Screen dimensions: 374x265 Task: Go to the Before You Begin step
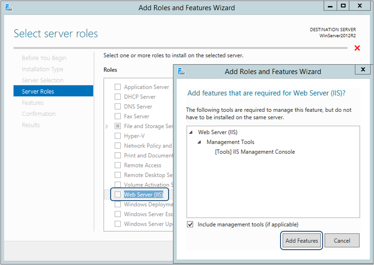44,58
